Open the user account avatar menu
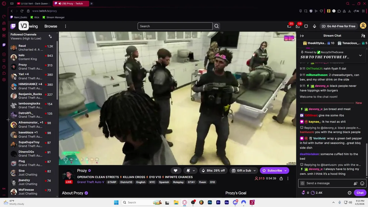Image resolution: width=368 pixels, height=207 pixels. [x=363, y=26]
